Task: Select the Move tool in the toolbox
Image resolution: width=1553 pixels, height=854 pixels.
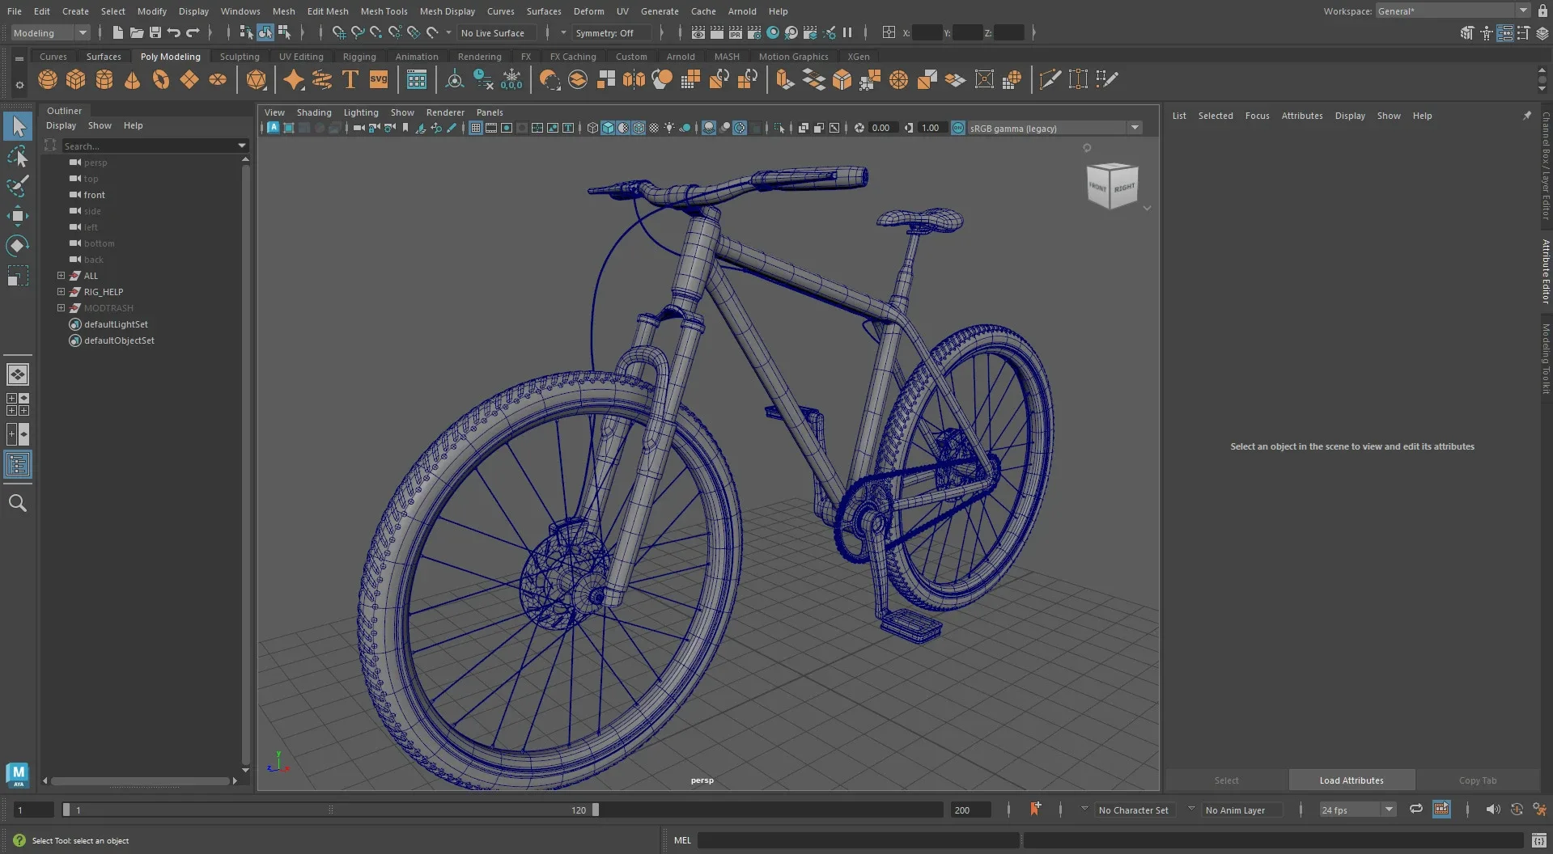Action: (18, 216)
